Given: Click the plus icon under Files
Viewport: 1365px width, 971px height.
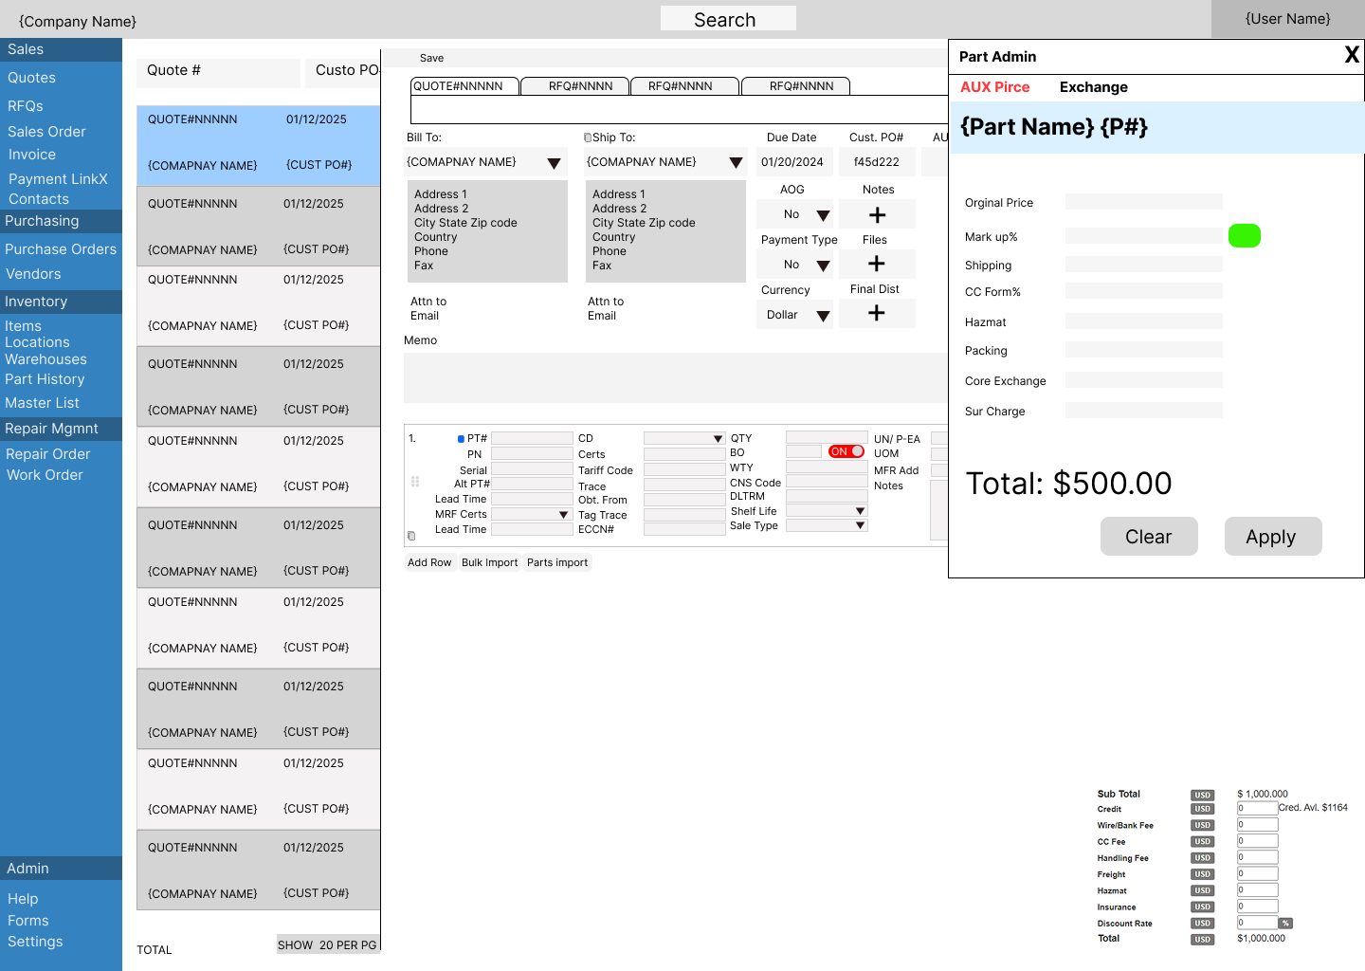Looking at the screenshot, I should coord(877,264).
